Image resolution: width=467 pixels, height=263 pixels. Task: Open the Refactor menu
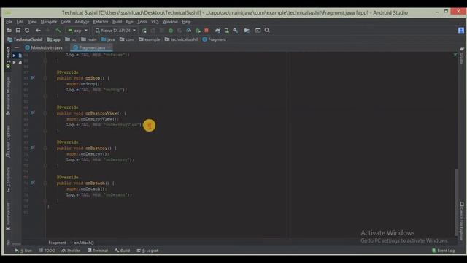(x=101, y=22)
